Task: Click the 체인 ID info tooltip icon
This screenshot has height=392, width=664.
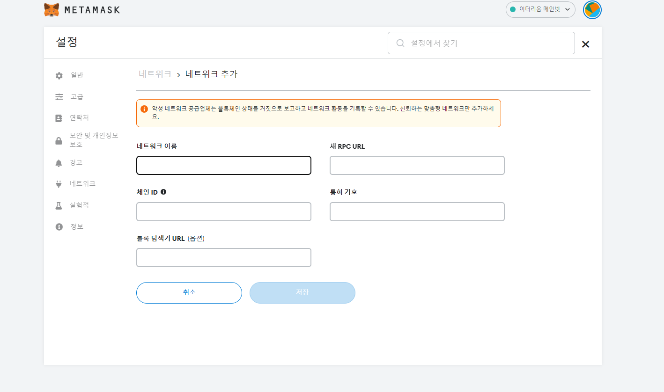Action: pyautogui.click(x=163, y=191)
